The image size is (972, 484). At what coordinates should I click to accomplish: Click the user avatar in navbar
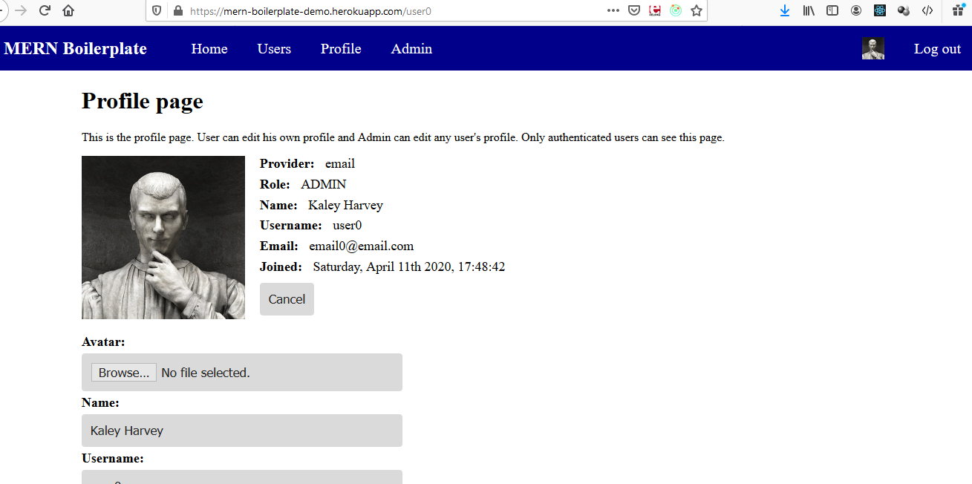(x=873, y=48)
